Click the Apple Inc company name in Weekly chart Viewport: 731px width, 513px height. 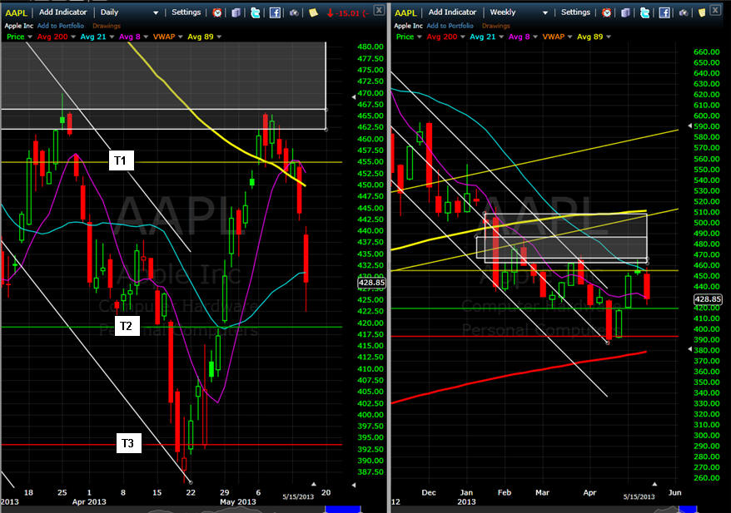click(x=408, y=26)
